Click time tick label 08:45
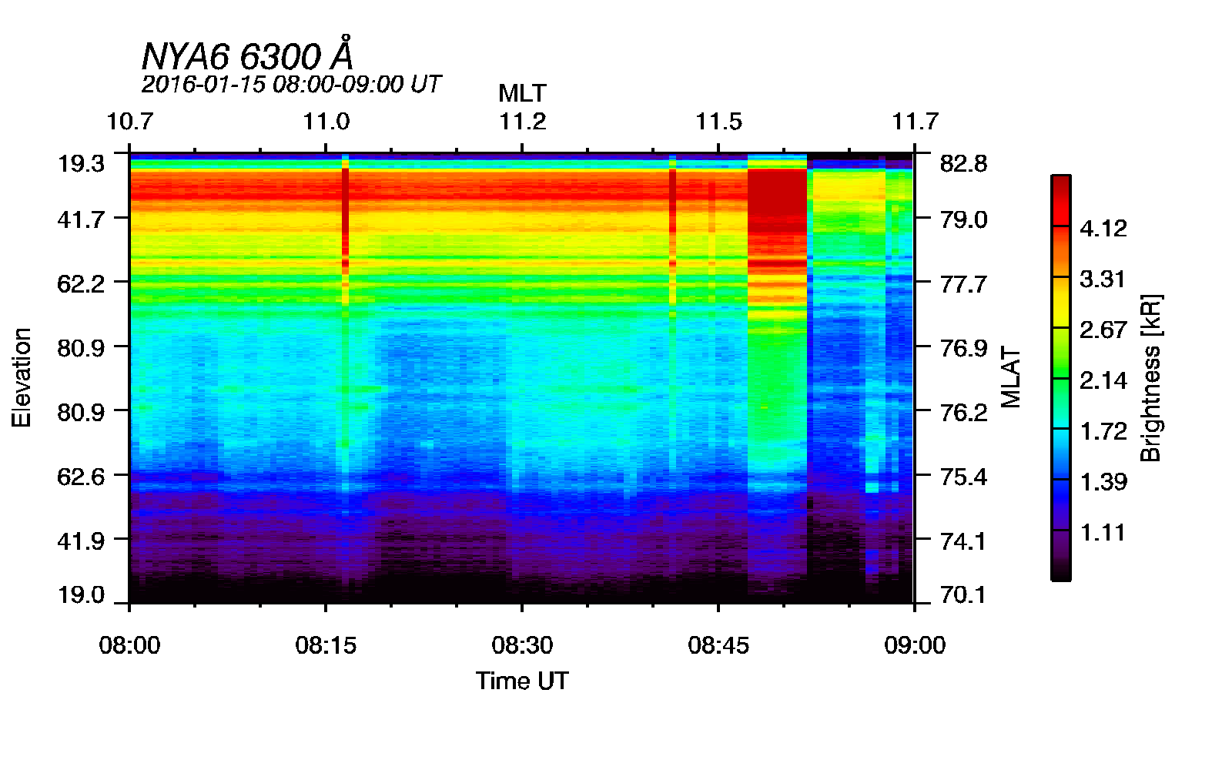The width and height of the screenshot is (1232, 770). (718, 644)
